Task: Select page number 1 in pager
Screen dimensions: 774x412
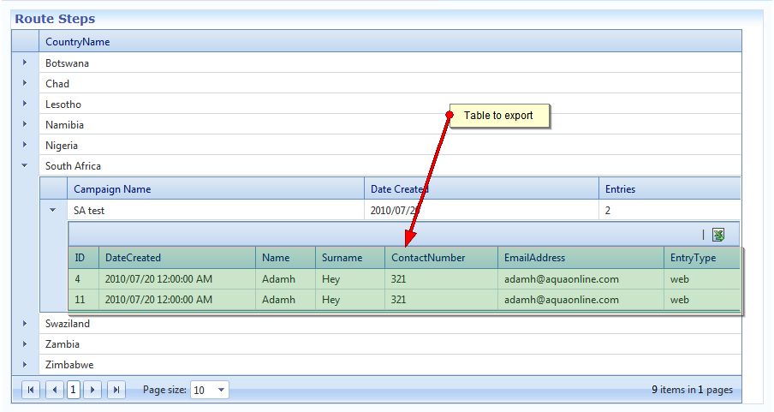Action: click(x=73, y=390)
